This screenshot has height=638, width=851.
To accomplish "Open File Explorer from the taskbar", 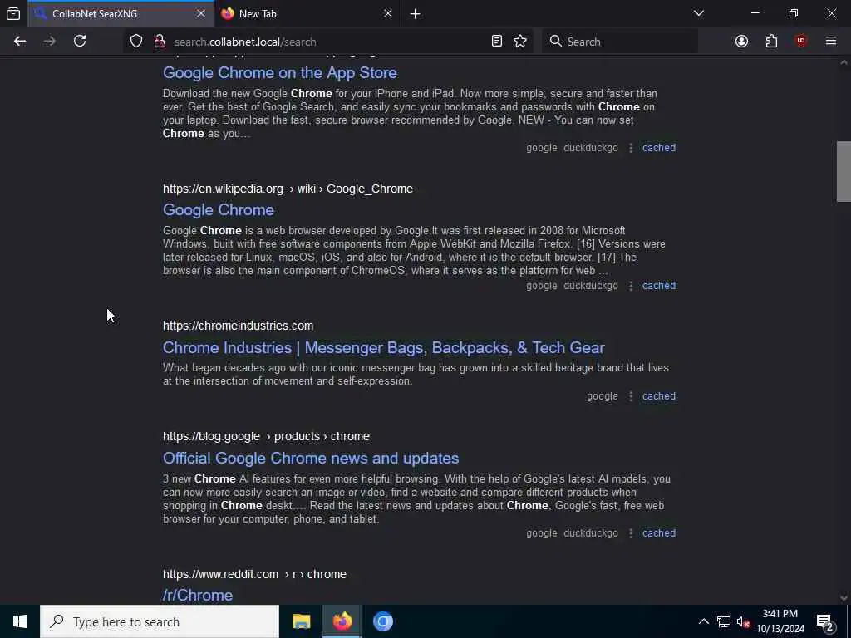I will click(301, 621).
